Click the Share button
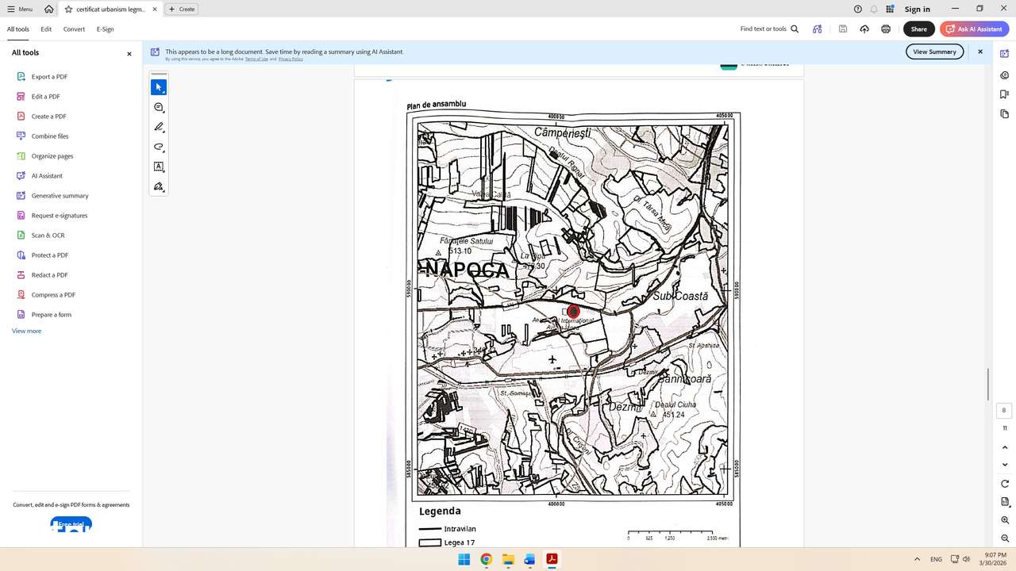 click(x=918, y=29)
